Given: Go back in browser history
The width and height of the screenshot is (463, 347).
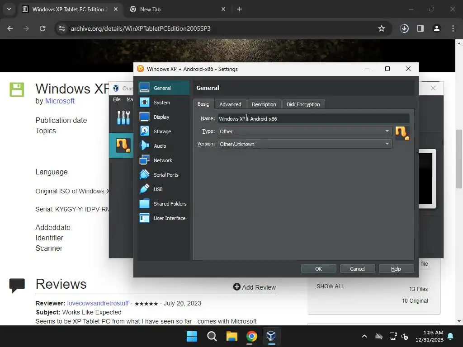Looking at the screenshot, I should tap(10, 28).
